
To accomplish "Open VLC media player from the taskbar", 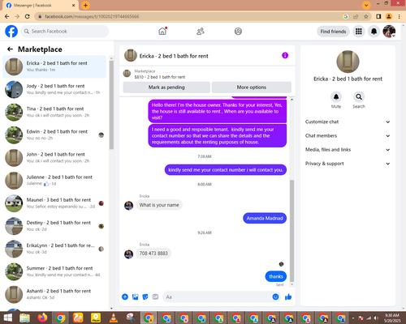I will [x=114, y=318].
